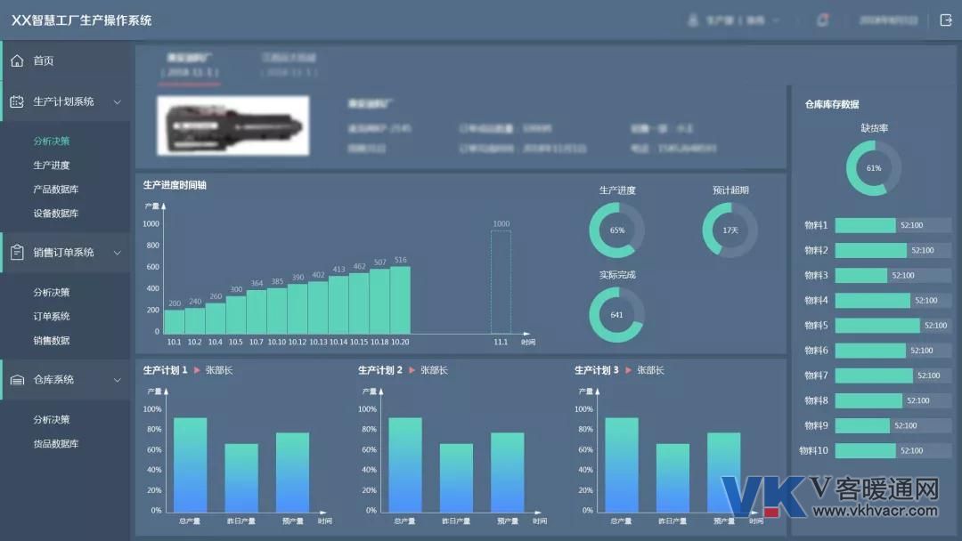Collapse the 销售订单系统 menu chevron
This screenshot has width=962, height=541.
[x=118, y=253]
